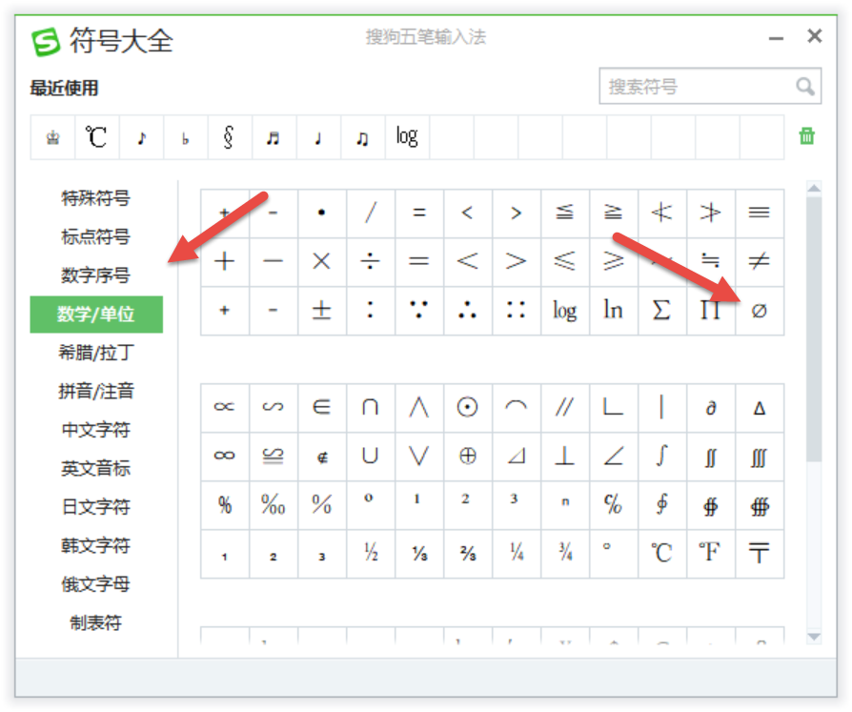Insert the ∈ element-of symbol

322,407
